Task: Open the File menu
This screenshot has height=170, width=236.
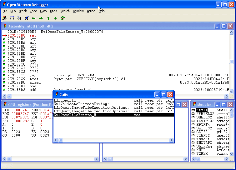Action: (5, 11)
